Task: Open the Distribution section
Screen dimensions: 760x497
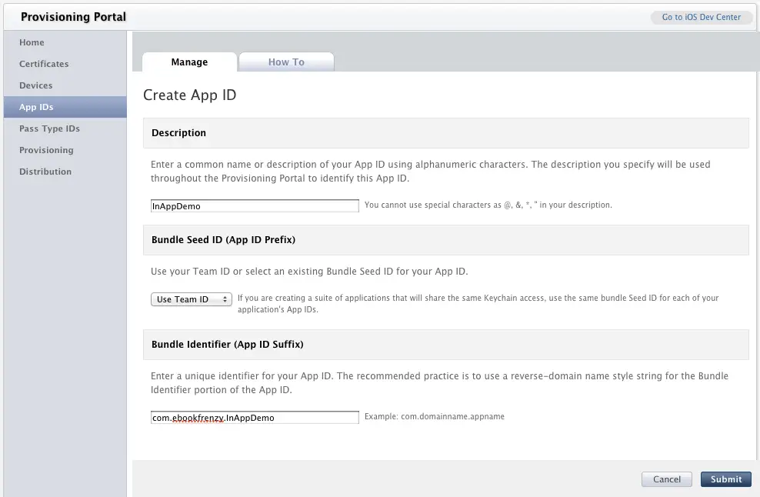Action: (45, 172)
